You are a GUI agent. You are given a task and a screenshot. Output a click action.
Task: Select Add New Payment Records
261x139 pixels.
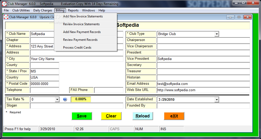click(86, 32)
